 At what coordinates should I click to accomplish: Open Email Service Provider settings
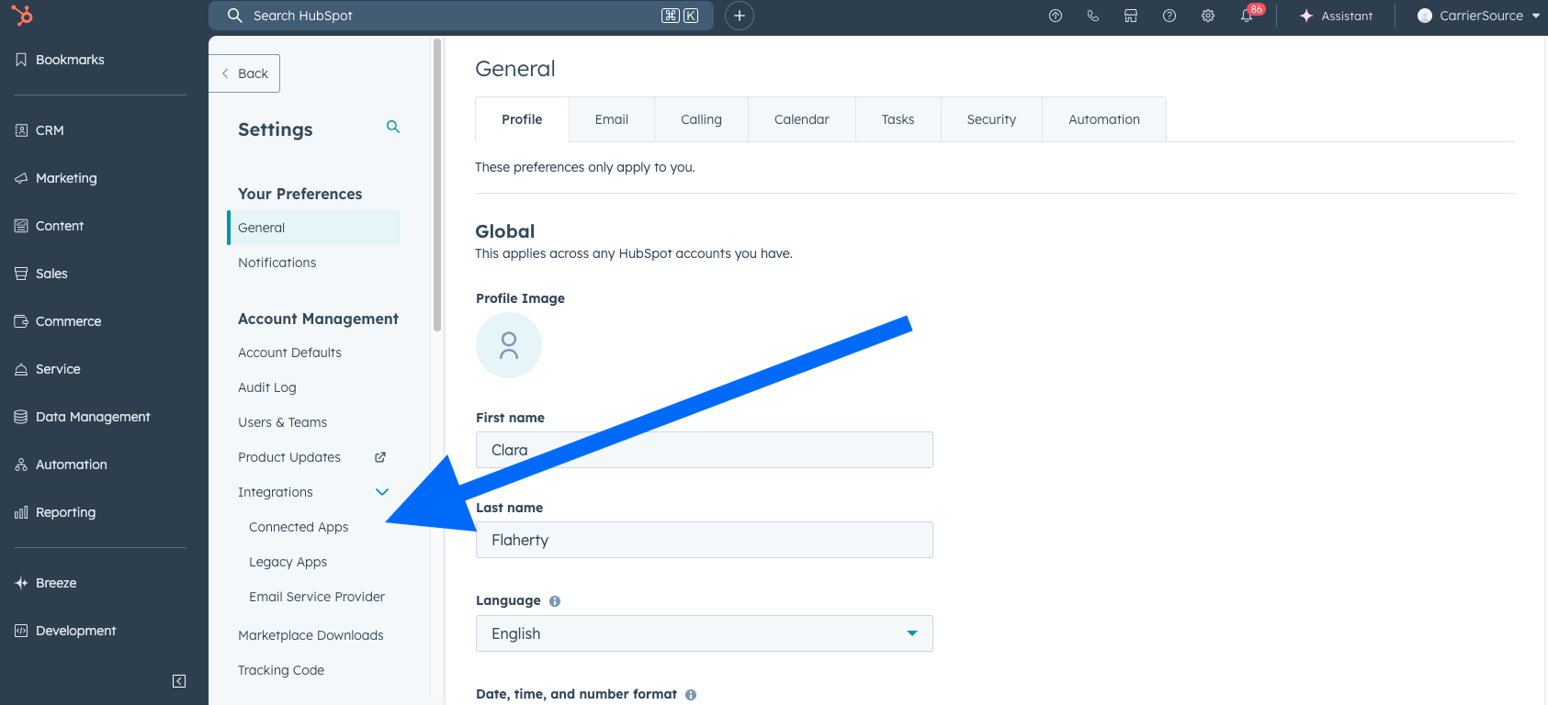point(317,597)
